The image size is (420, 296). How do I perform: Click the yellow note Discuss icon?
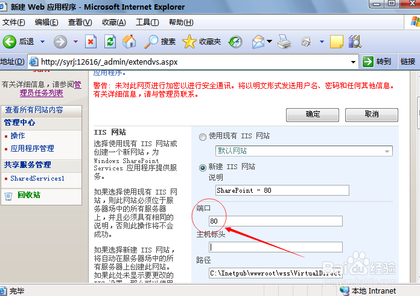click(x=337, y=42)
